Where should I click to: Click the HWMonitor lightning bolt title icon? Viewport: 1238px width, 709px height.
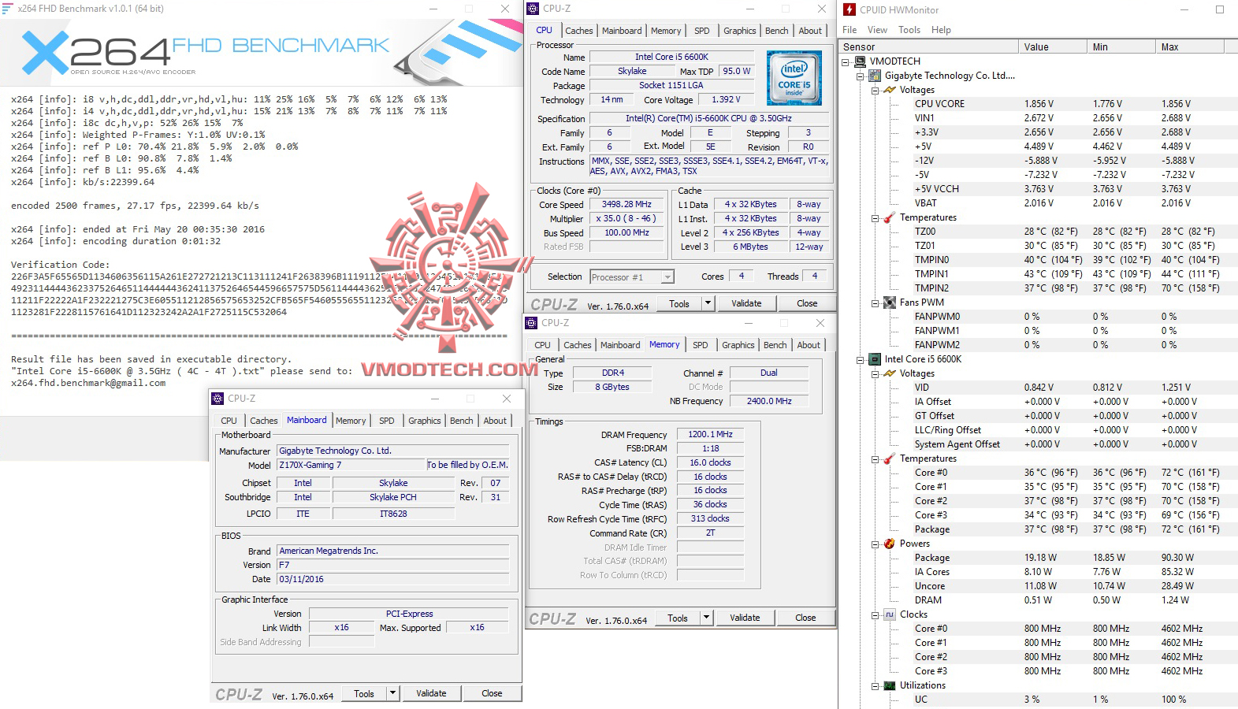tap(849, 9)
